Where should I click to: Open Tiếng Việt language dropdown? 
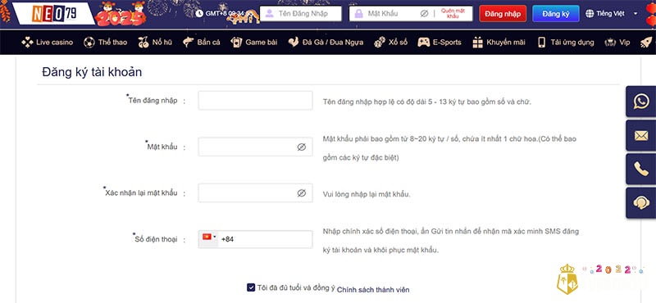click(611, 13)
